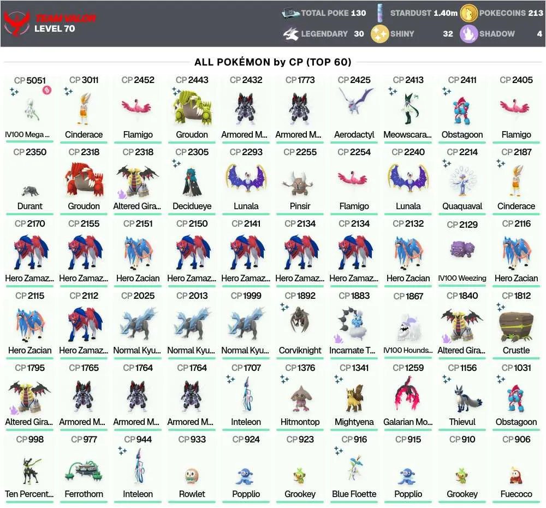This screenshot has height=508, width=546.
Task: Click the Stardust vial icon
Action: [380, 13]
